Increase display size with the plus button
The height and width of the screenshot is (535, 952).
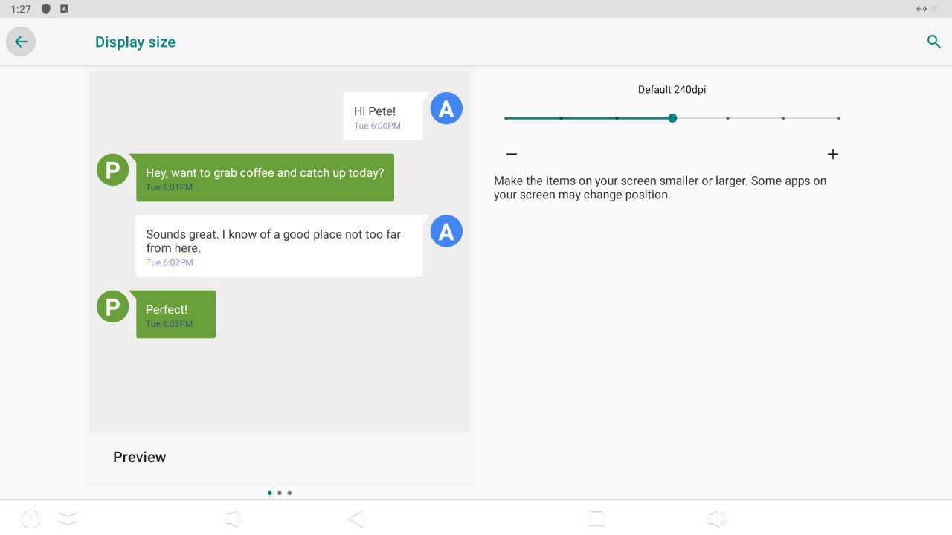click(833, 154)
